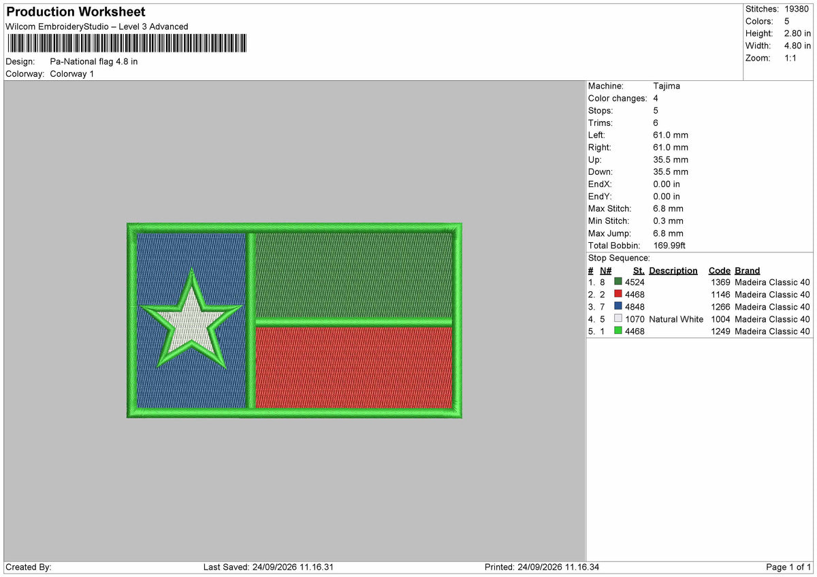Click the Natural White color swatch
The image size is (817, 577).
pyautogui.click(x=618, y=318)
